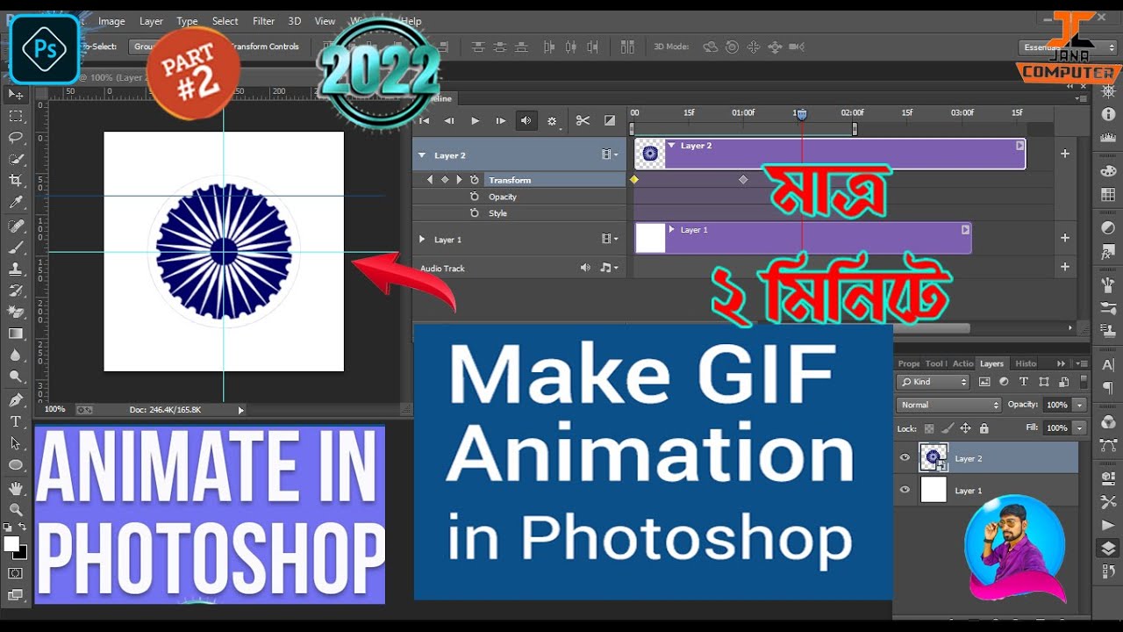Switch to the Histo tab
The width and height of the screenshot is (1123, 632).
point(1026,363)
